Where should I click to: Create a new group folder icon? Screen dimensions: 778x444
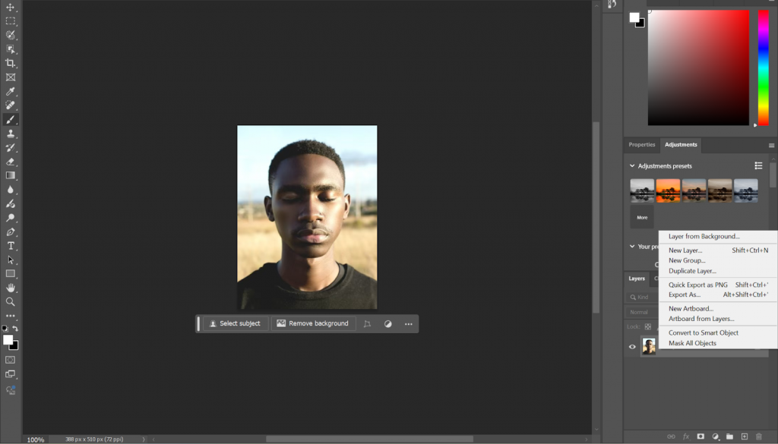[x=729, y=436]
